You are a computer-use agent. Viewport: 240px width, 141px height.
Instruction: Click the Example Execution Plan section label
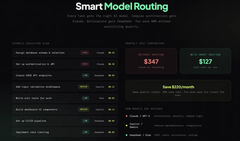coord(31,43)
